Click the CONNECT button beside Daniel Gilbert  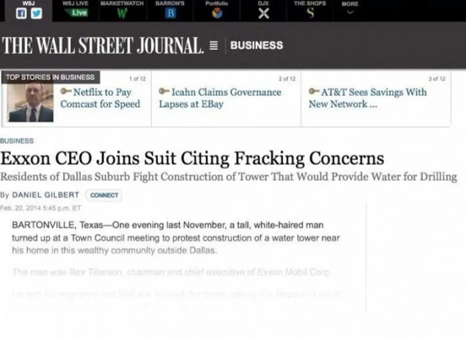click(104, 196)
